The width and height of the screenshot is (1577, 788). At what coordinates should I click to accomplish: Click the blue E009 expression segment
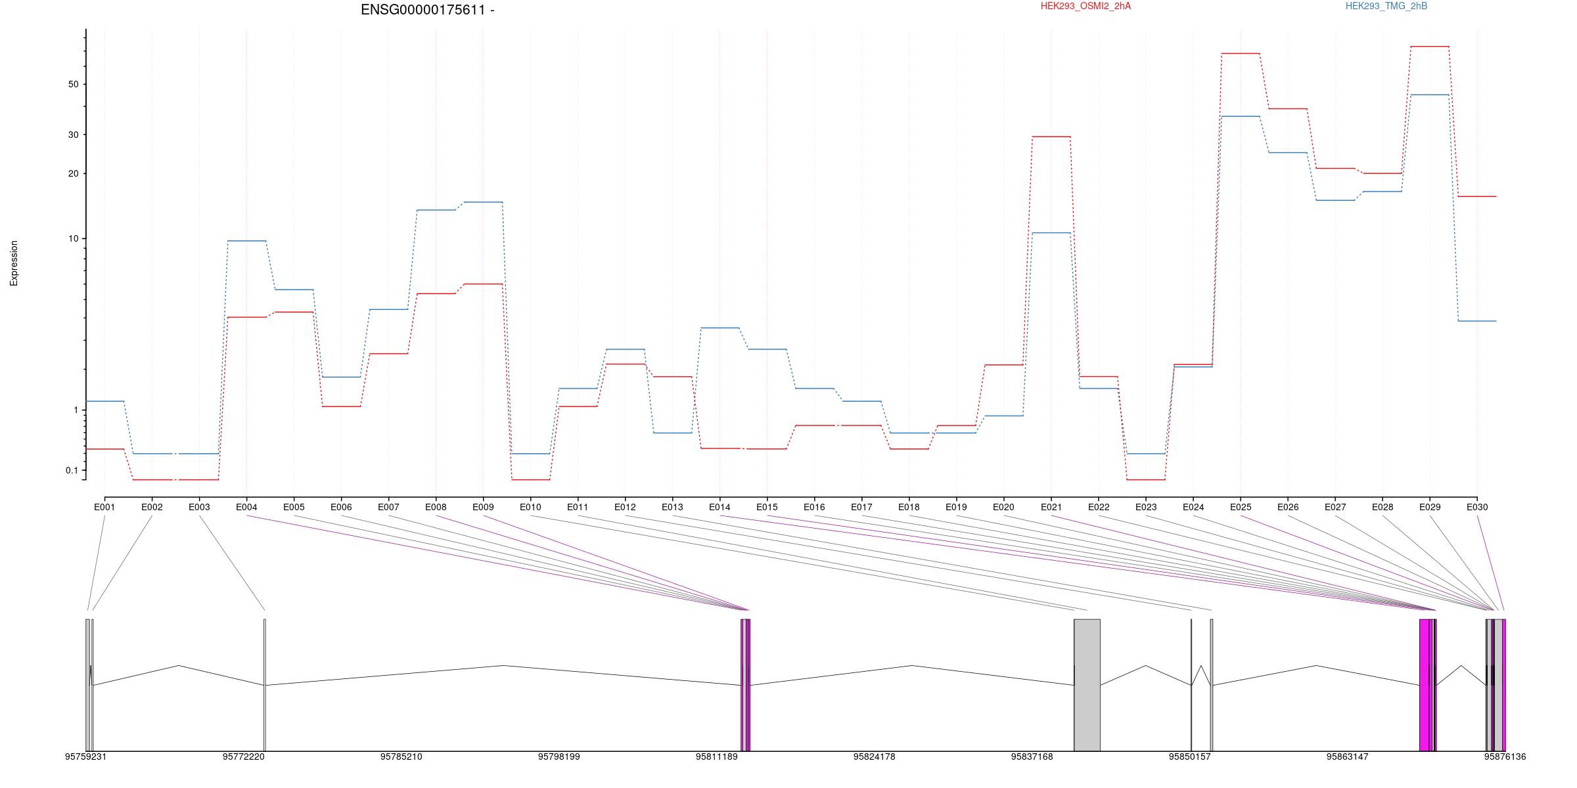pos(483,202)
